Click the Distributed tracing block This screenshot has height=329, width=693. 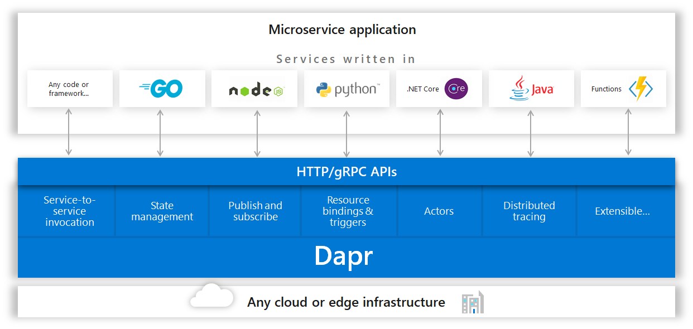click(529, 211)
